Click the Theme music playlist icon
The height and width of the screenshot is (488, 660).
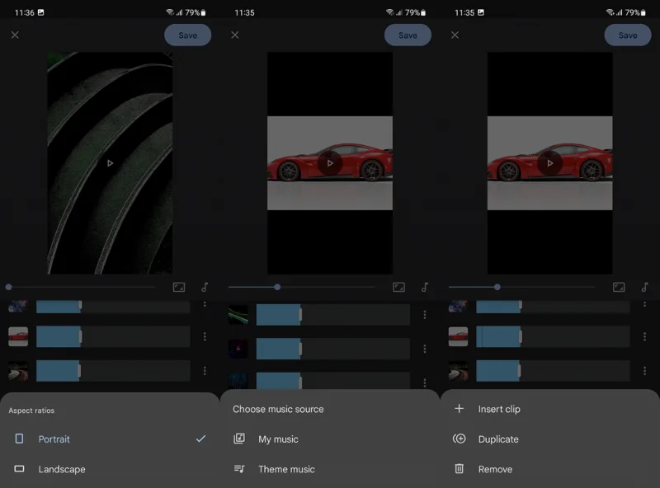coord(239,469)
